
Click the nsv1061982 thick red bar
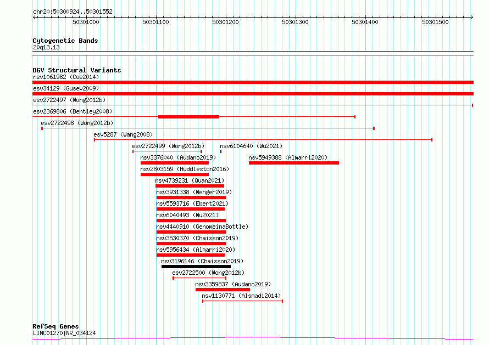(x=253, y=82)
